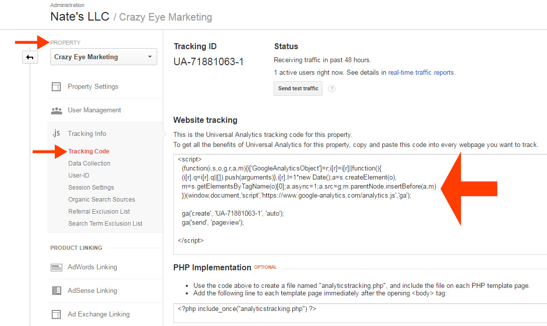547x326 pixels.
Task: Click the back arrow button beside Property column
Action: [x=30, y=57]
